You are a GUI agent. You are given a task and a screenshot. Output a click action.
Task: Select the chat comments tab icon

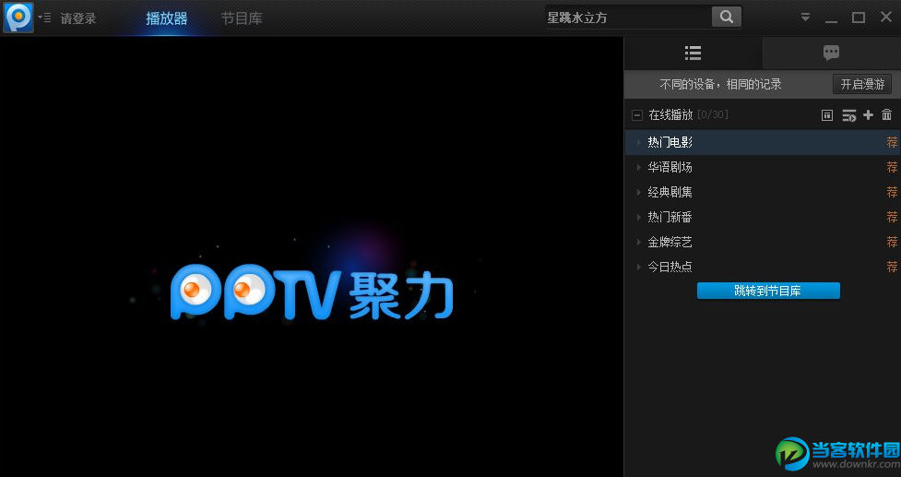point(832,54)
